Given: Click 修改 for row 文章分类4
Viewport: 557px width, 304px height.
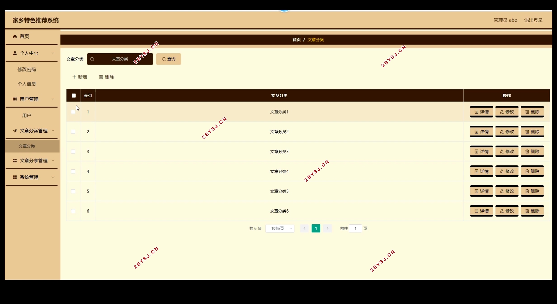Looking at the screenshot, I should pos(507,171).
